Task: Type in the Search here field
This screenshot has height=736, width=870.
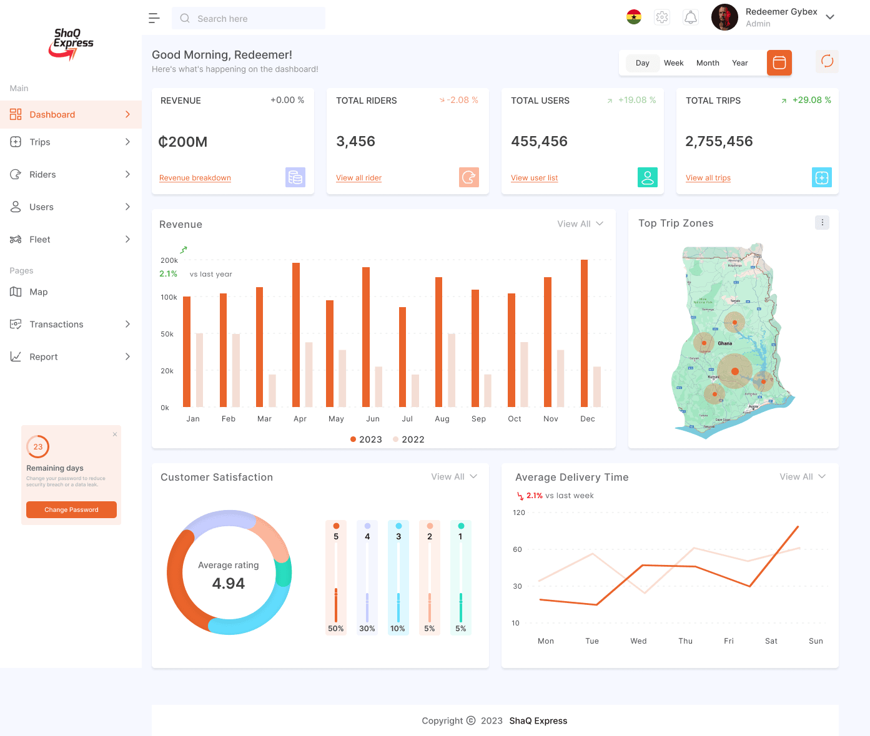Action: pyautogui.click(x=249, y=18)
